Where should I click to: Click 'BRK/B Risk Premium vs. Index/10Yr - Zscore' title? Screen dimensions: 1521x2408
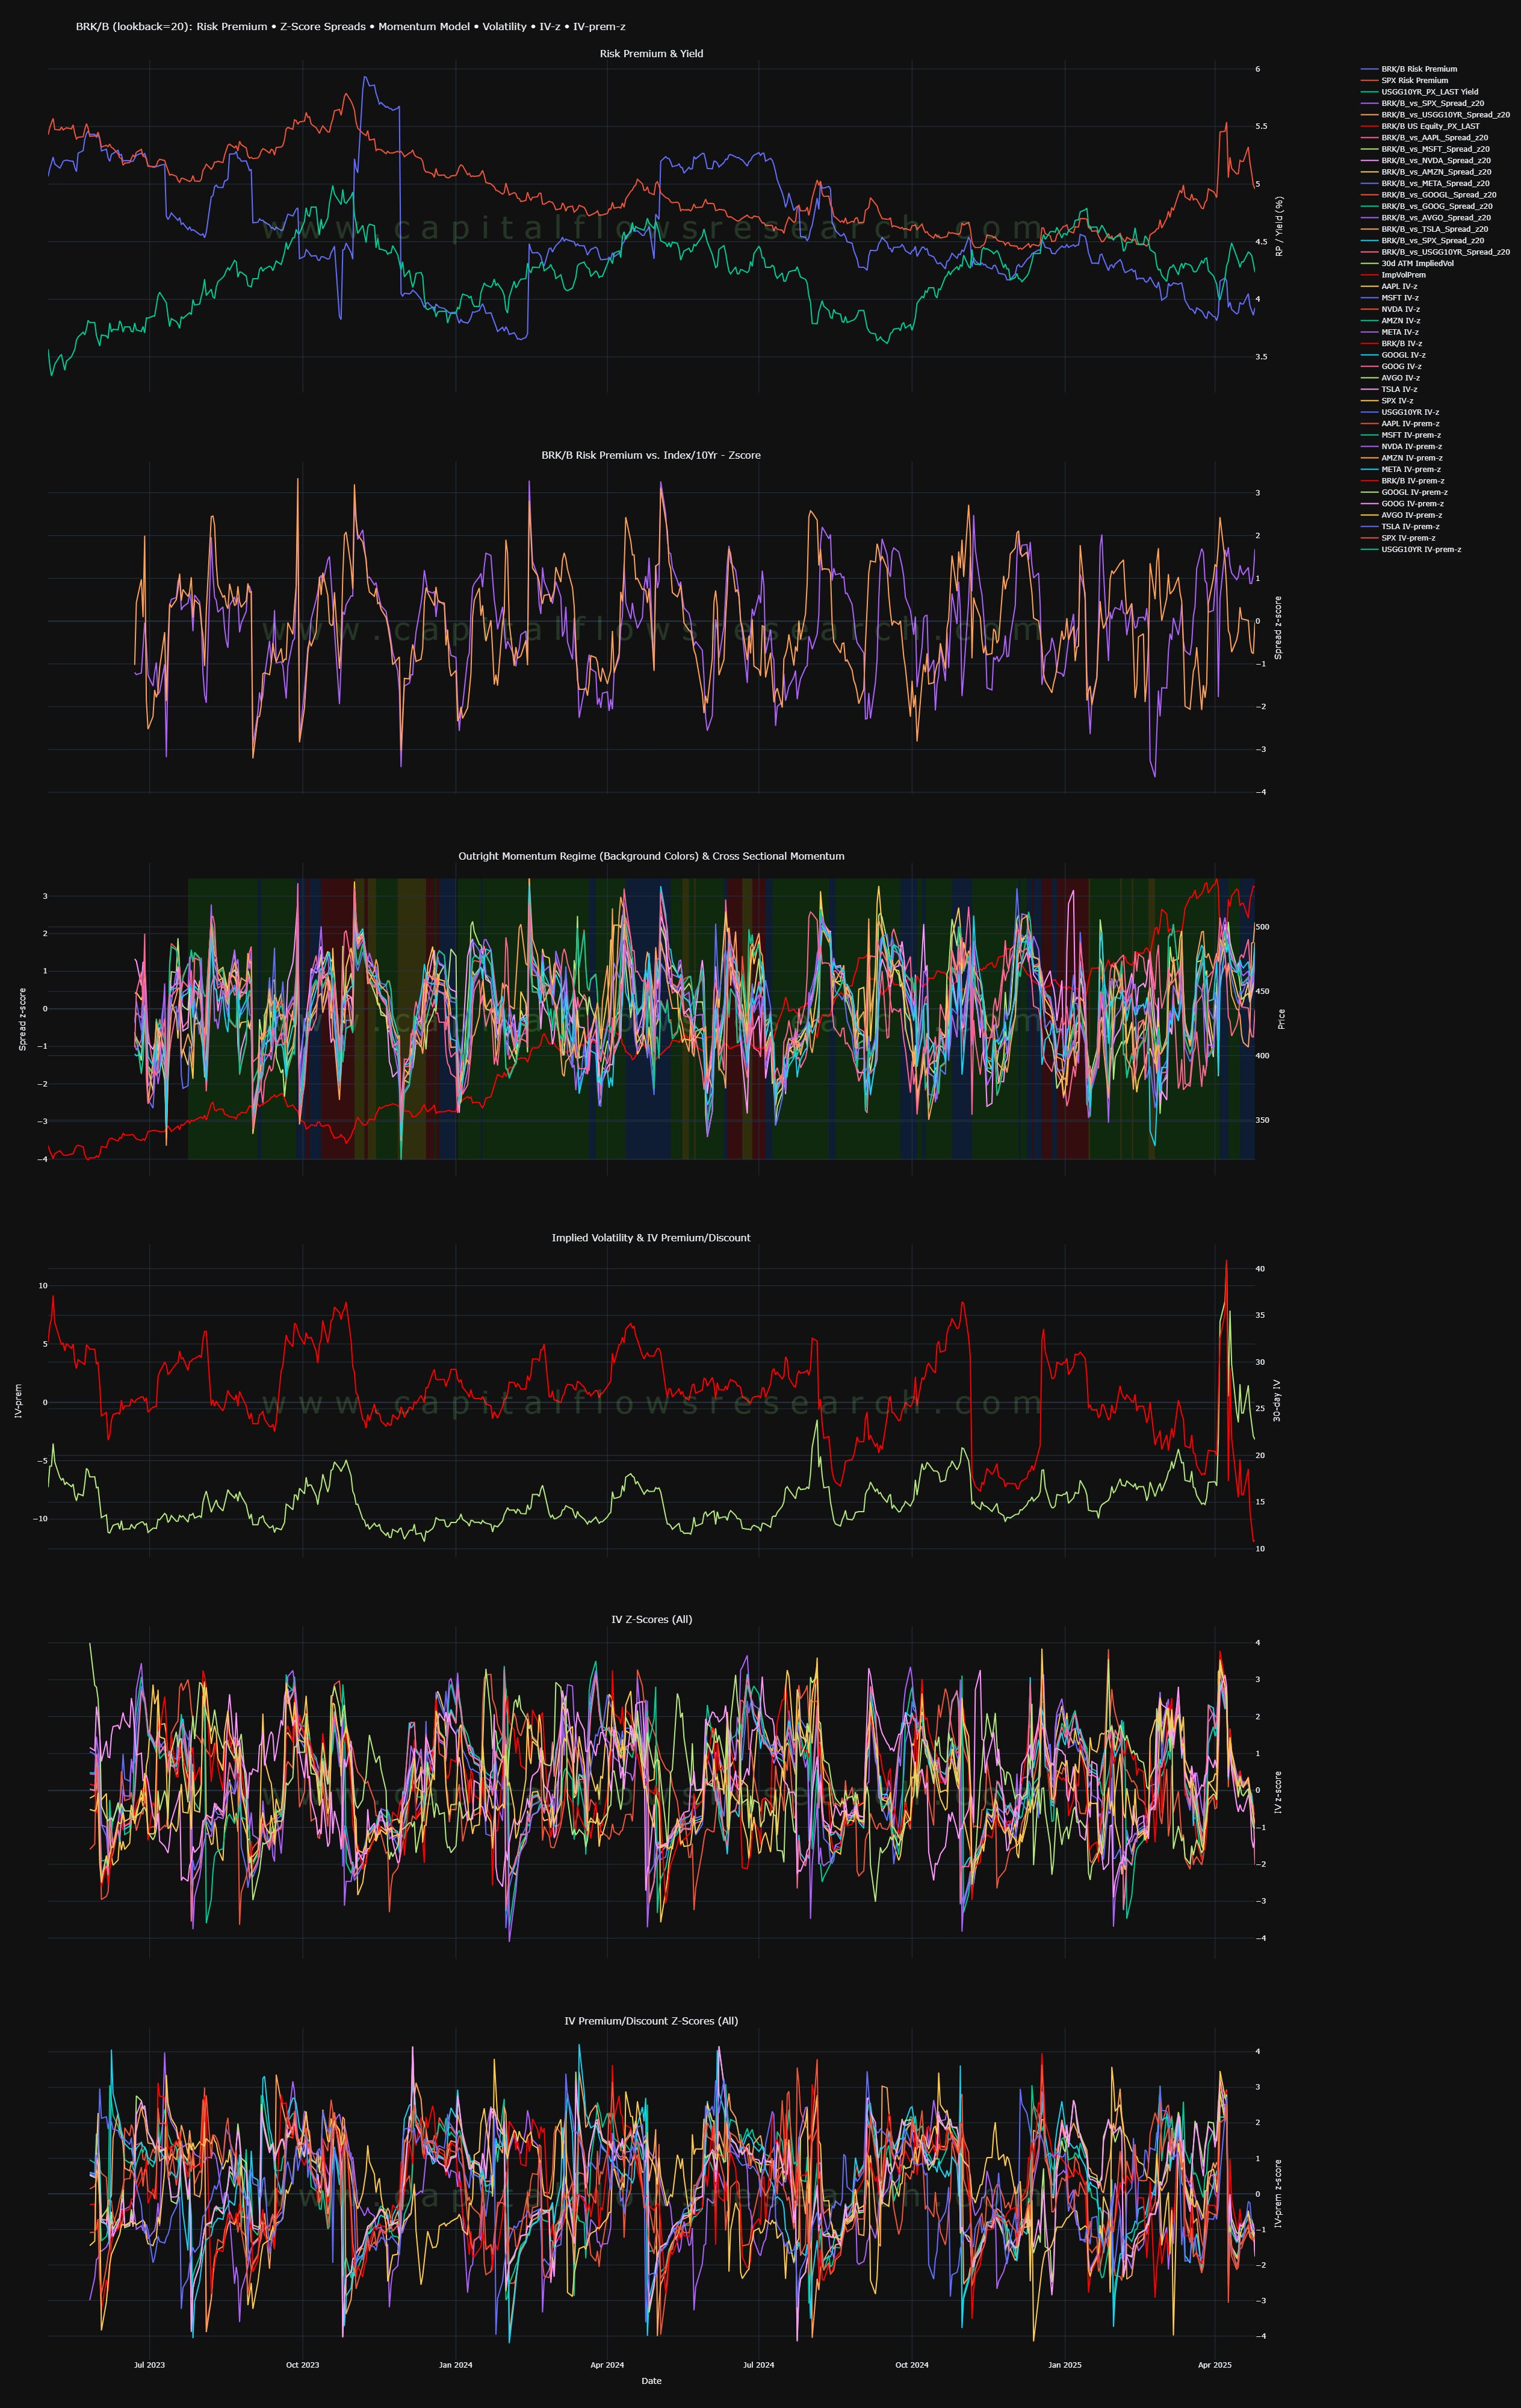click(x=651, y=455)
